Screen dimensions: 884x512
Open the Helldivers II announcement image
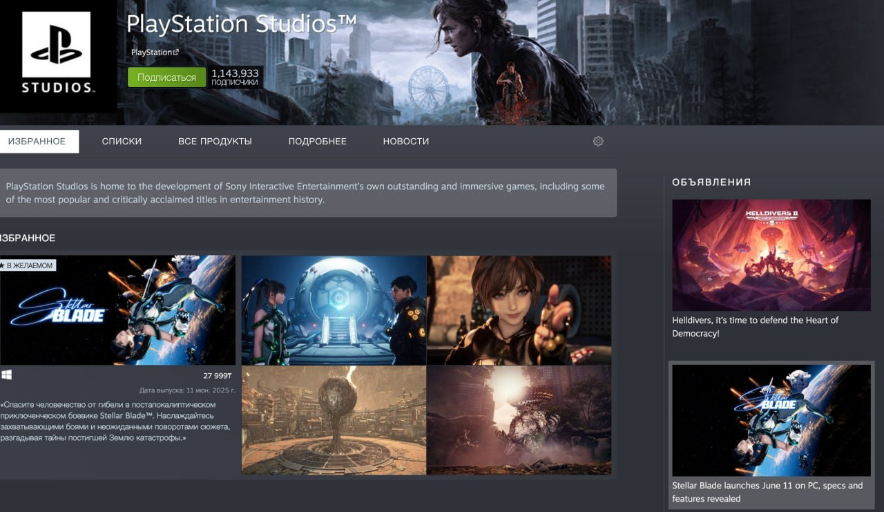click(x=771, y=255)
